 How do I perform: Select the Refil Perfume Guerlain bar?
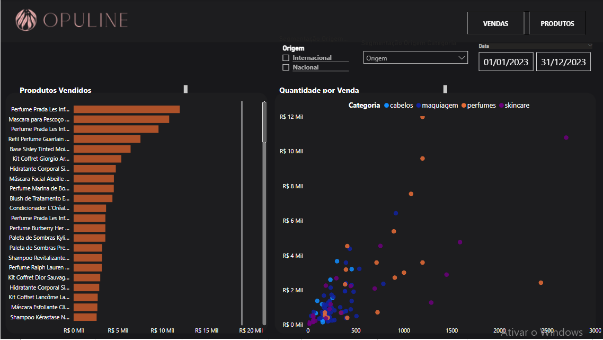point(107,139)
